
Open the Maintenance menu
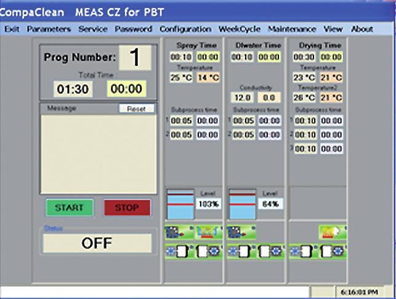[x=292, y=29]
